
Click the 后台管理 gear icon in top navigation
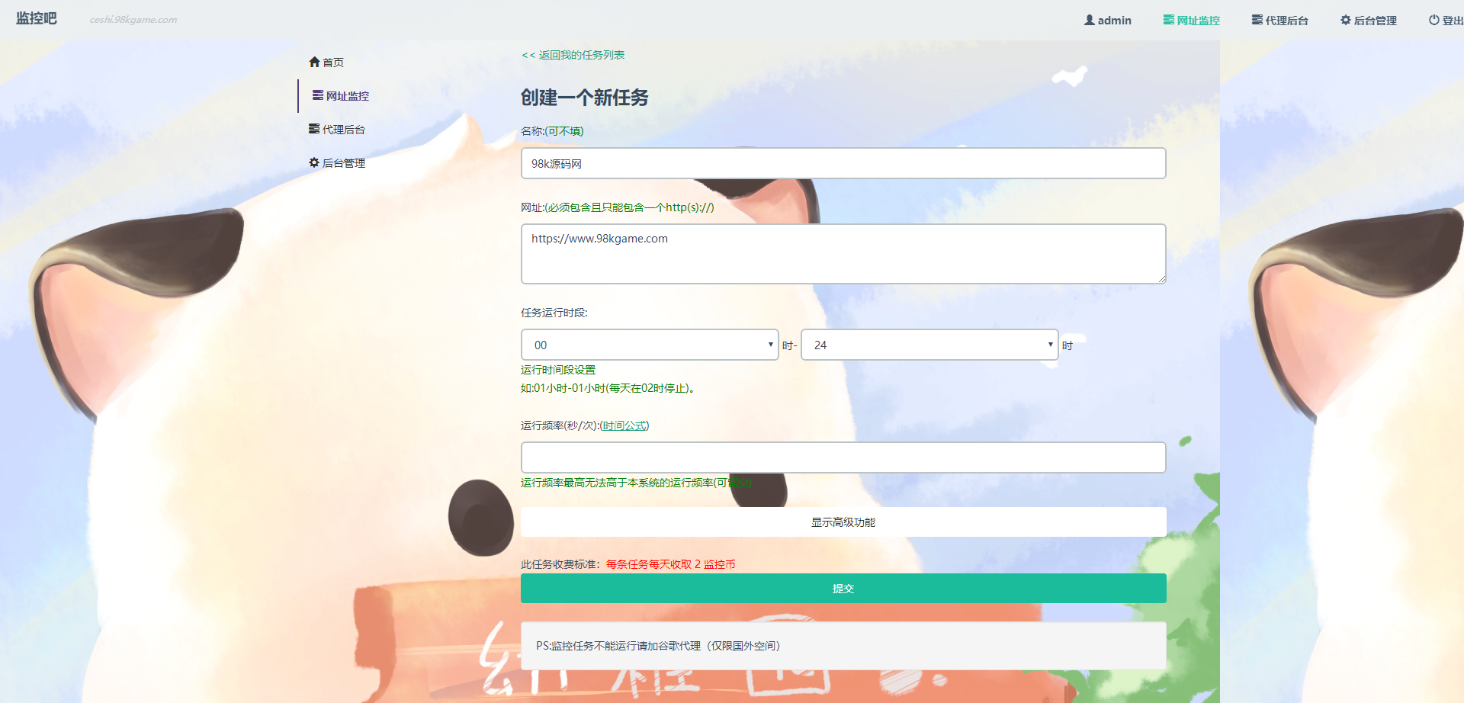tap(1346, 20)
